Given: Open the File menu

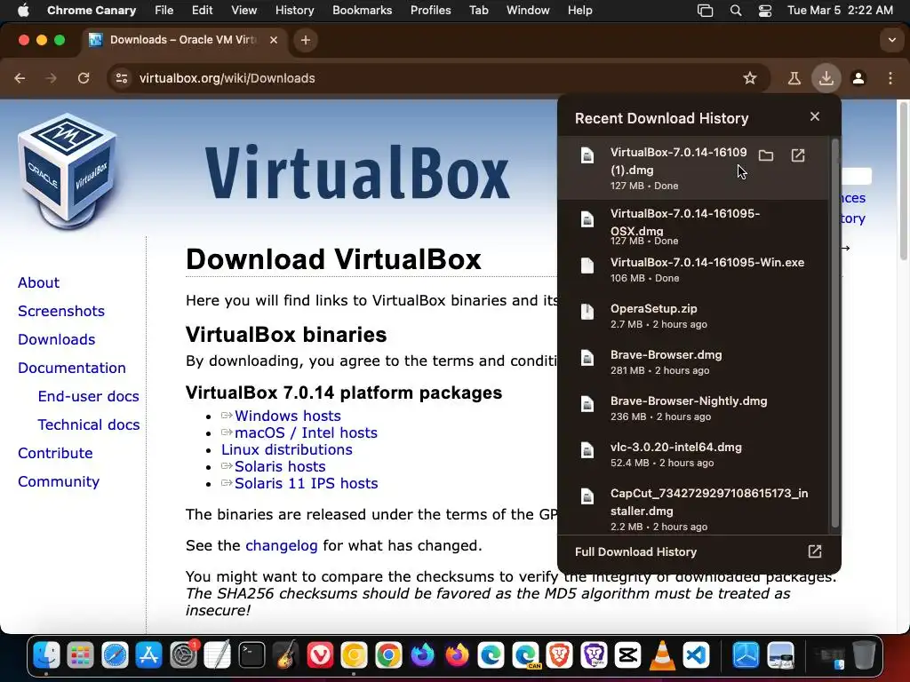Looking at the screenshot, I should coord(164,10).
